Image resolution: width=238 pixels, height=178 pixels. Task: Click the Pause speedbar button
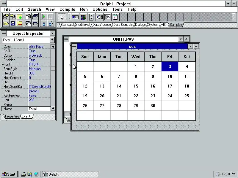point(51,17)
